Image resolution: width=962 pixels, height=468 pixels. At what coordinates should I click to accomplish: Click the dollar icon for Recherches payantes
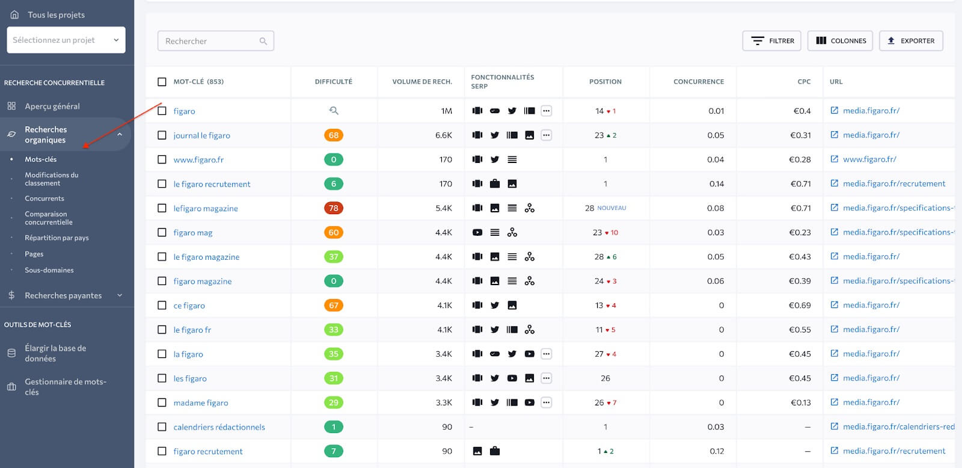11,295
